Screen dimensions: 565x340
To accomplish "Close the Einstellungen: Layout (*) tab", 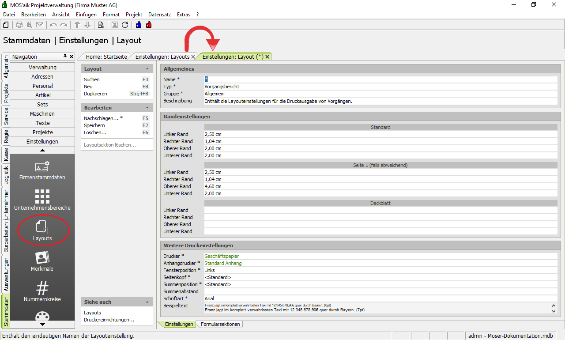I will (x=267, y=57).
